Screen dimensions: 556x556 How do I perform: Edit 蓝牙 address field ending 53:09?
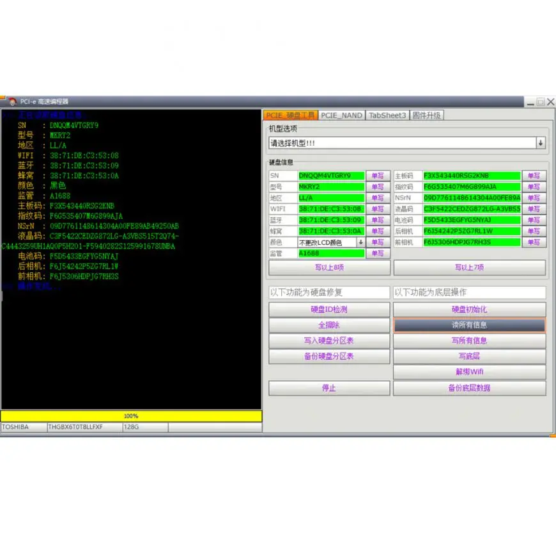332,220
